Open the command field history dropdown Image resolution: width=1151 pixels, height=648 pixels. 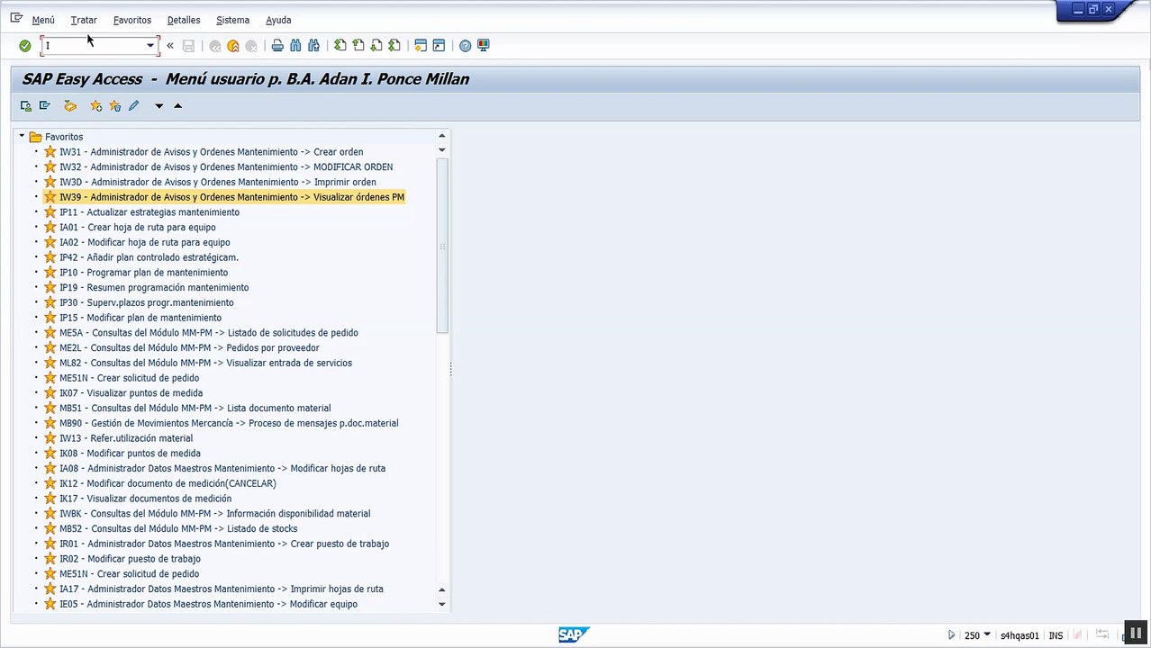coord(150,46)
